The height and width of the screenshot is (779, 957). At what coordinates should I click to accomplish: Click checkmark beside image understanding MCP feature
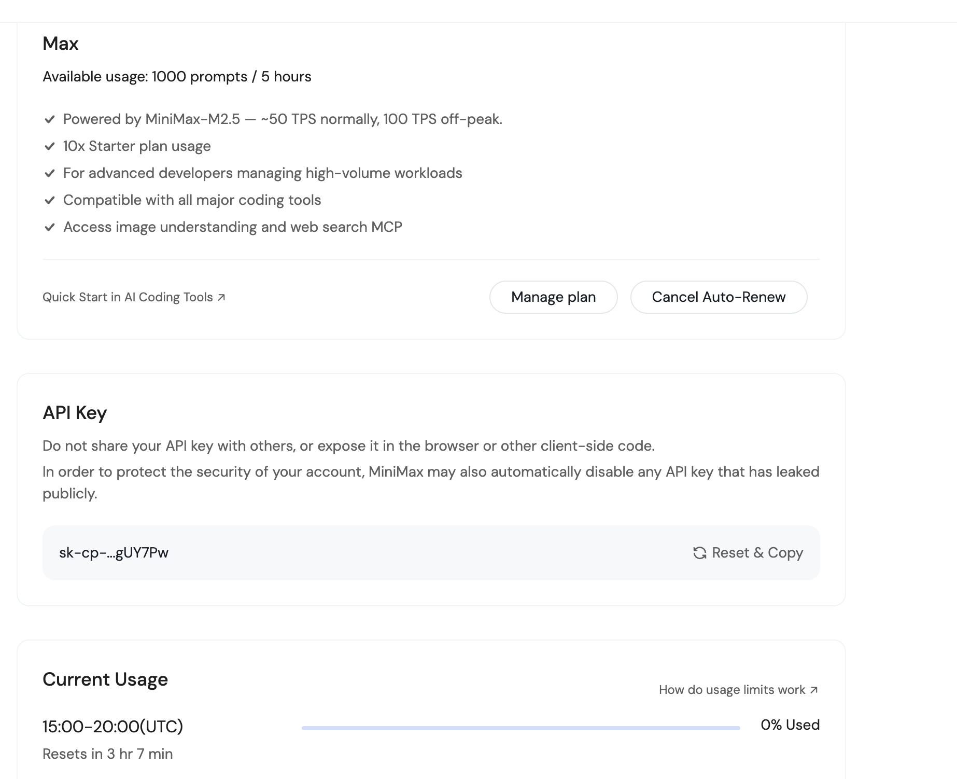tap(50, 227)
